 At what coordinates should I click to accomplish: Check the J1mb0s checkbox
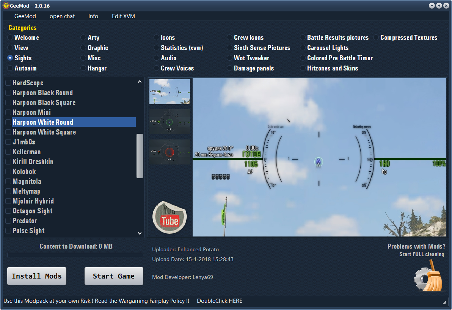8,142
